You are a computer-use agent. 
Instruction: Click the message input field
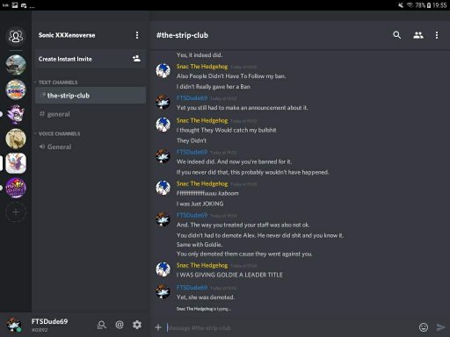290,327
